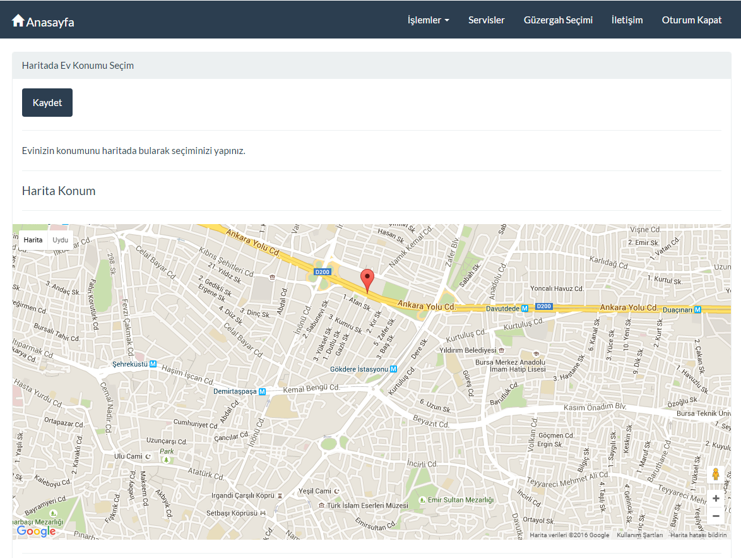Click the Gökdere İstasyonu metro icon
The image size is (741, 558).
click(x=393, y=369)
